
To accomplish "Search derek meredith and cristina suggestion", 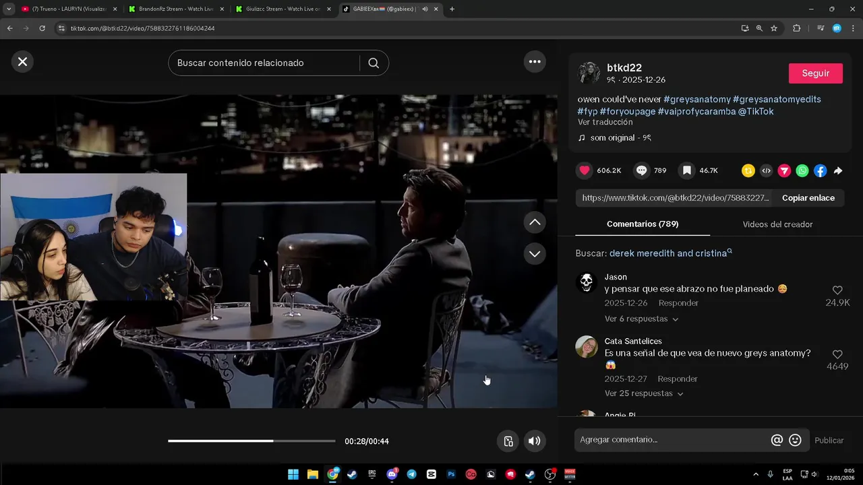I will (668, 253).
